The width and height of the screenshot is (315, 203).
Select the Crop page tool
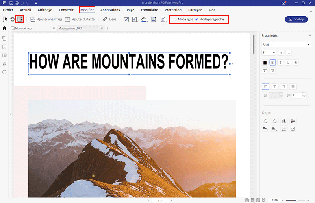pos(126,20)
